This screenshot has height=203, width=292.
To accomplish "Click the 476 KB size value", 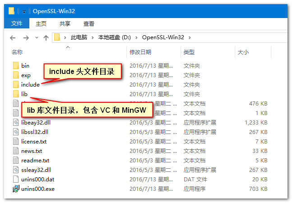I will [x=258, y=103].
